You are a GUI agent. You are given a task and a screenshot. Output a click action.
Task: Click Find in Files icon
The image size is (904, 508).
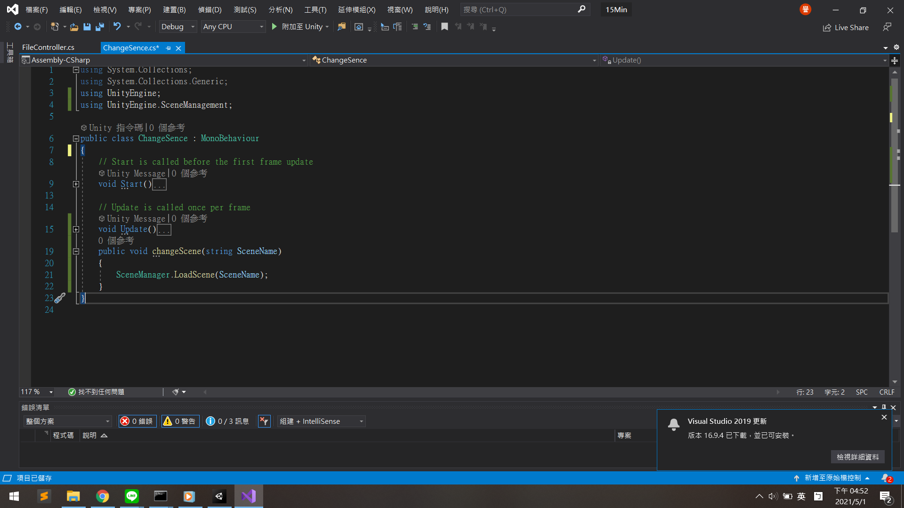pos(342,27)
